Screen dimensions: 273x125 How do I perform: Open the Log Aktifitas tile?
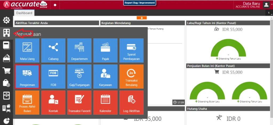[x=131, y=103]
